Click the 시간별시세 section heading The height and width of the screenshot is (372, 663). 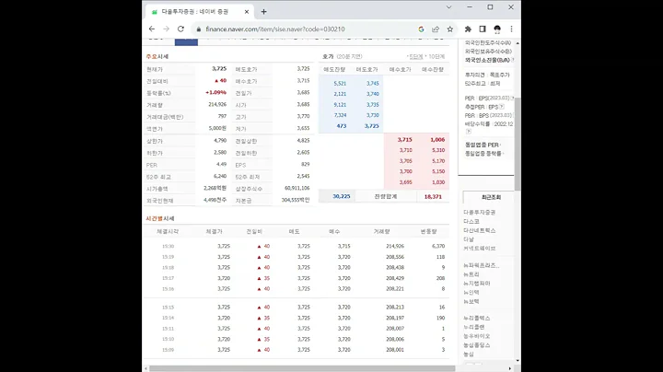click(x=160, y=218)
